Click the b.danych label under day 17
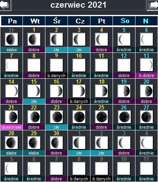The height and width of the screenshot is (182, 158). pyautogui.click(x=79, y=101)
